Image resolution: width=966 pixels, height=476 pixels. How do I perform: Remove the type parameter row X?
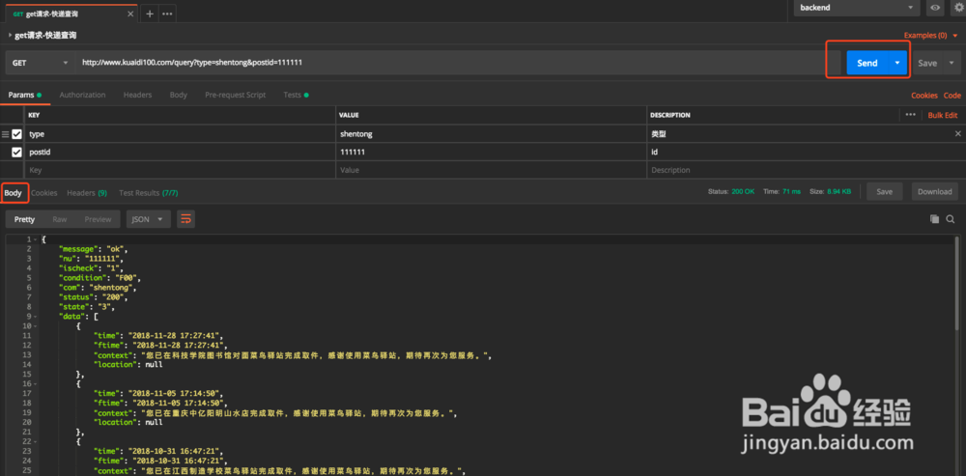pyautogui.click(x=958, y=133)
